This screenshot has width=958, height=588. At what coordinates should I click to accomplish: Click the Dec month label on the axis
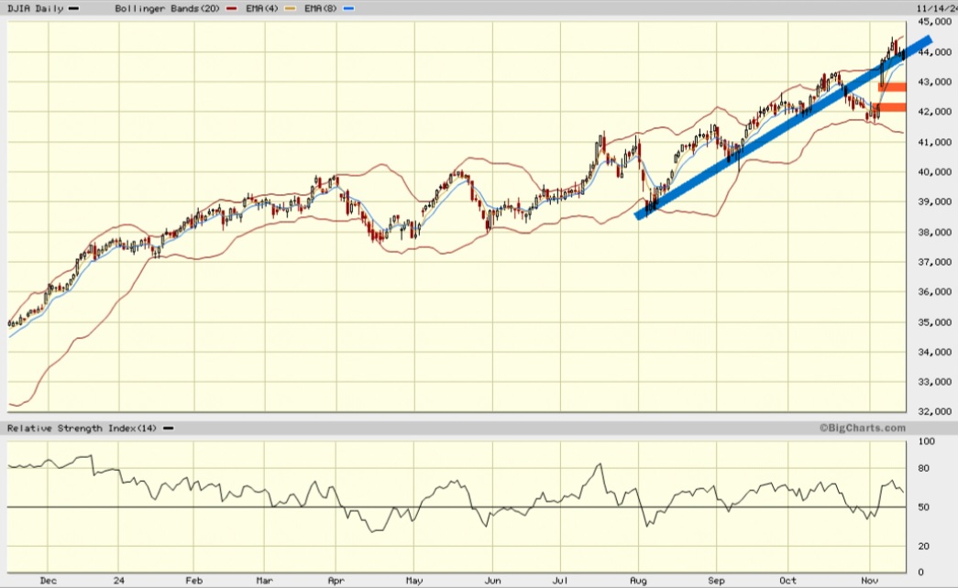point(48,581)
